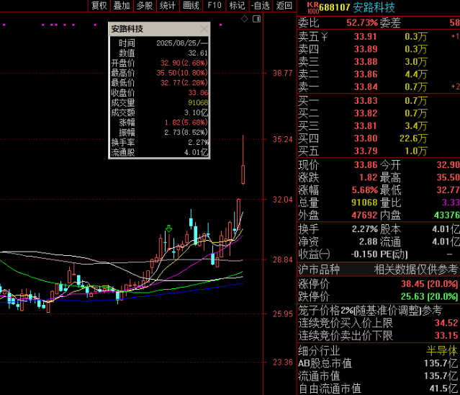Image resolution: width=460 pixels, height=395 pixels.
Task: Select buy-four price 33.80
Action: pos(365,138)
